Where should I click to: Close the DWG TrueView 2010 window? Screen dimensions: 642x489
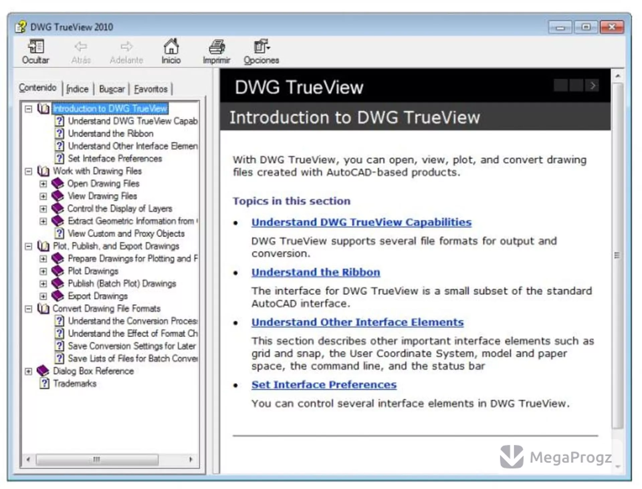pos(612,27)
